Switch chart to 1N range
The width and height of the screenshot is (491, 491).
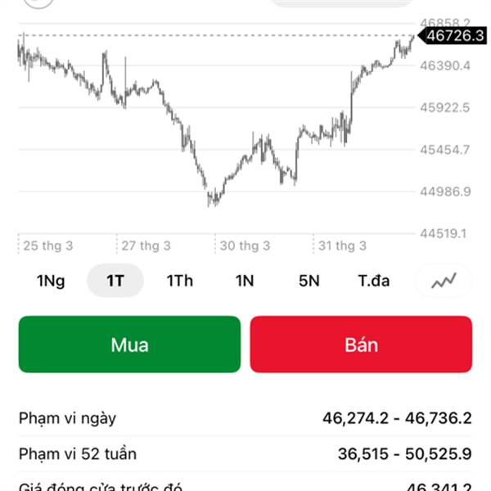click(245, 281)
